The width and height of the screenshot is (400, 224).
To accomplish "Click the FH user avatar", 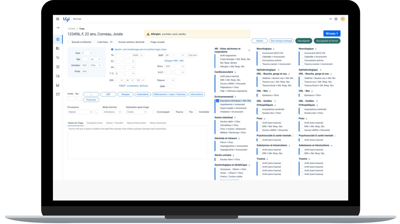I will click(x=343, y=19).
